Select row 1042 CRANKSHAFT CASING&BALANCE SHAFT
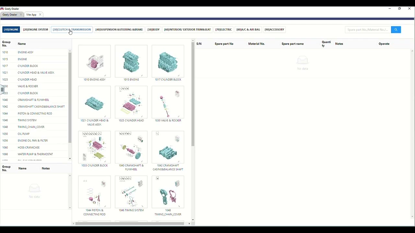This screenshot has width=415, height=233. (x=34, y=106)
